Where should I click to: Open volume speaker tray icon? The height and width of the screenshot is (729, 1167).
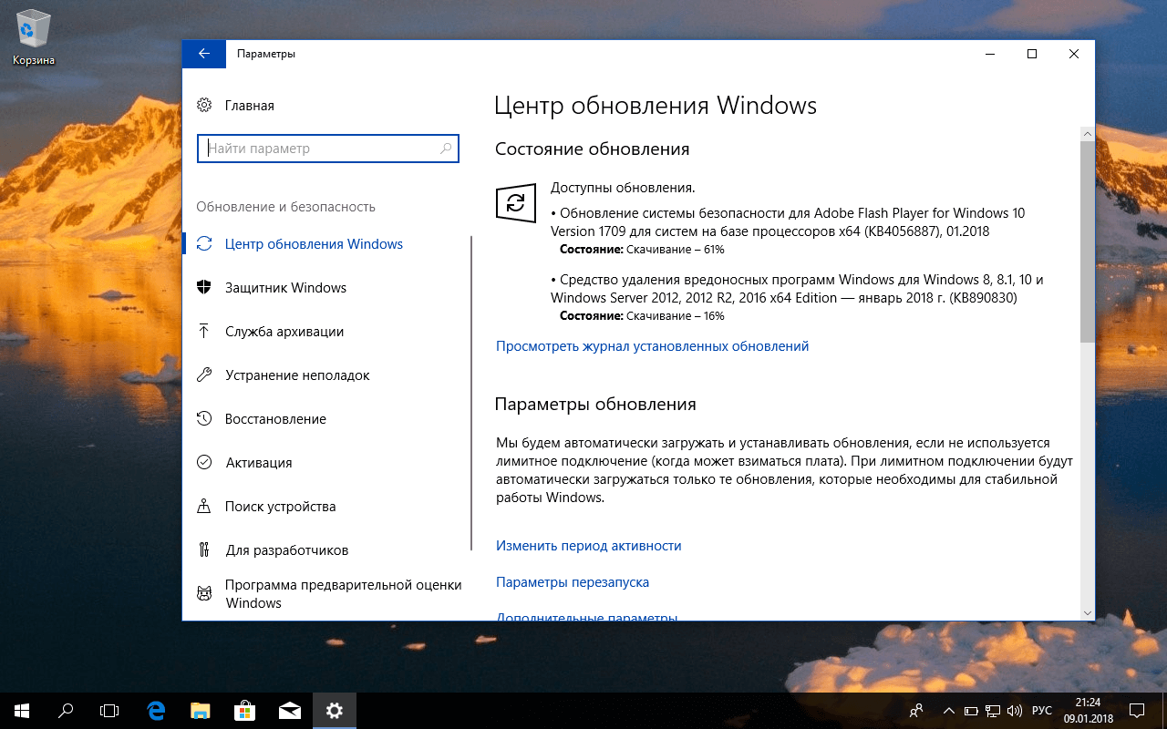pos(1015,710)
